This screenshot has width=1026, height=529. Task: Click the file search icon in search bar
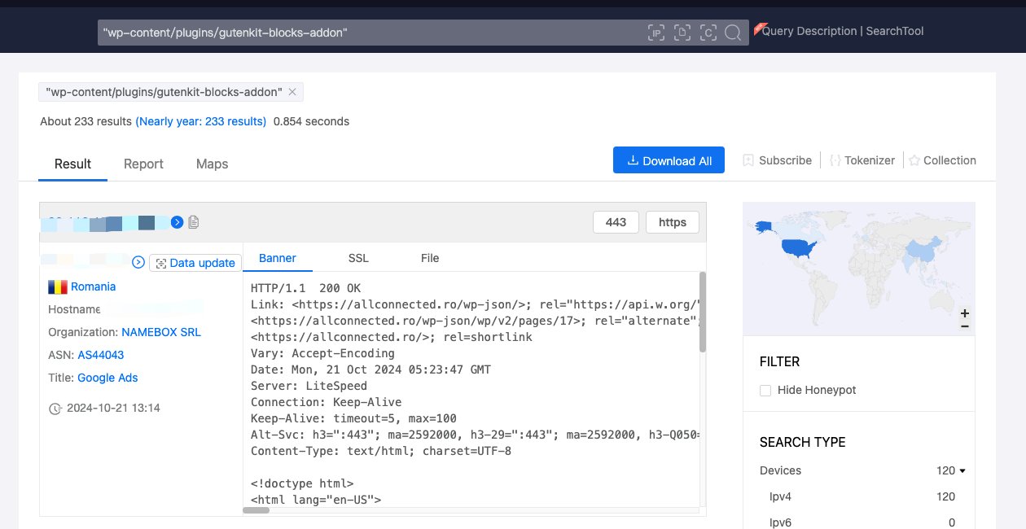(682, 33)
